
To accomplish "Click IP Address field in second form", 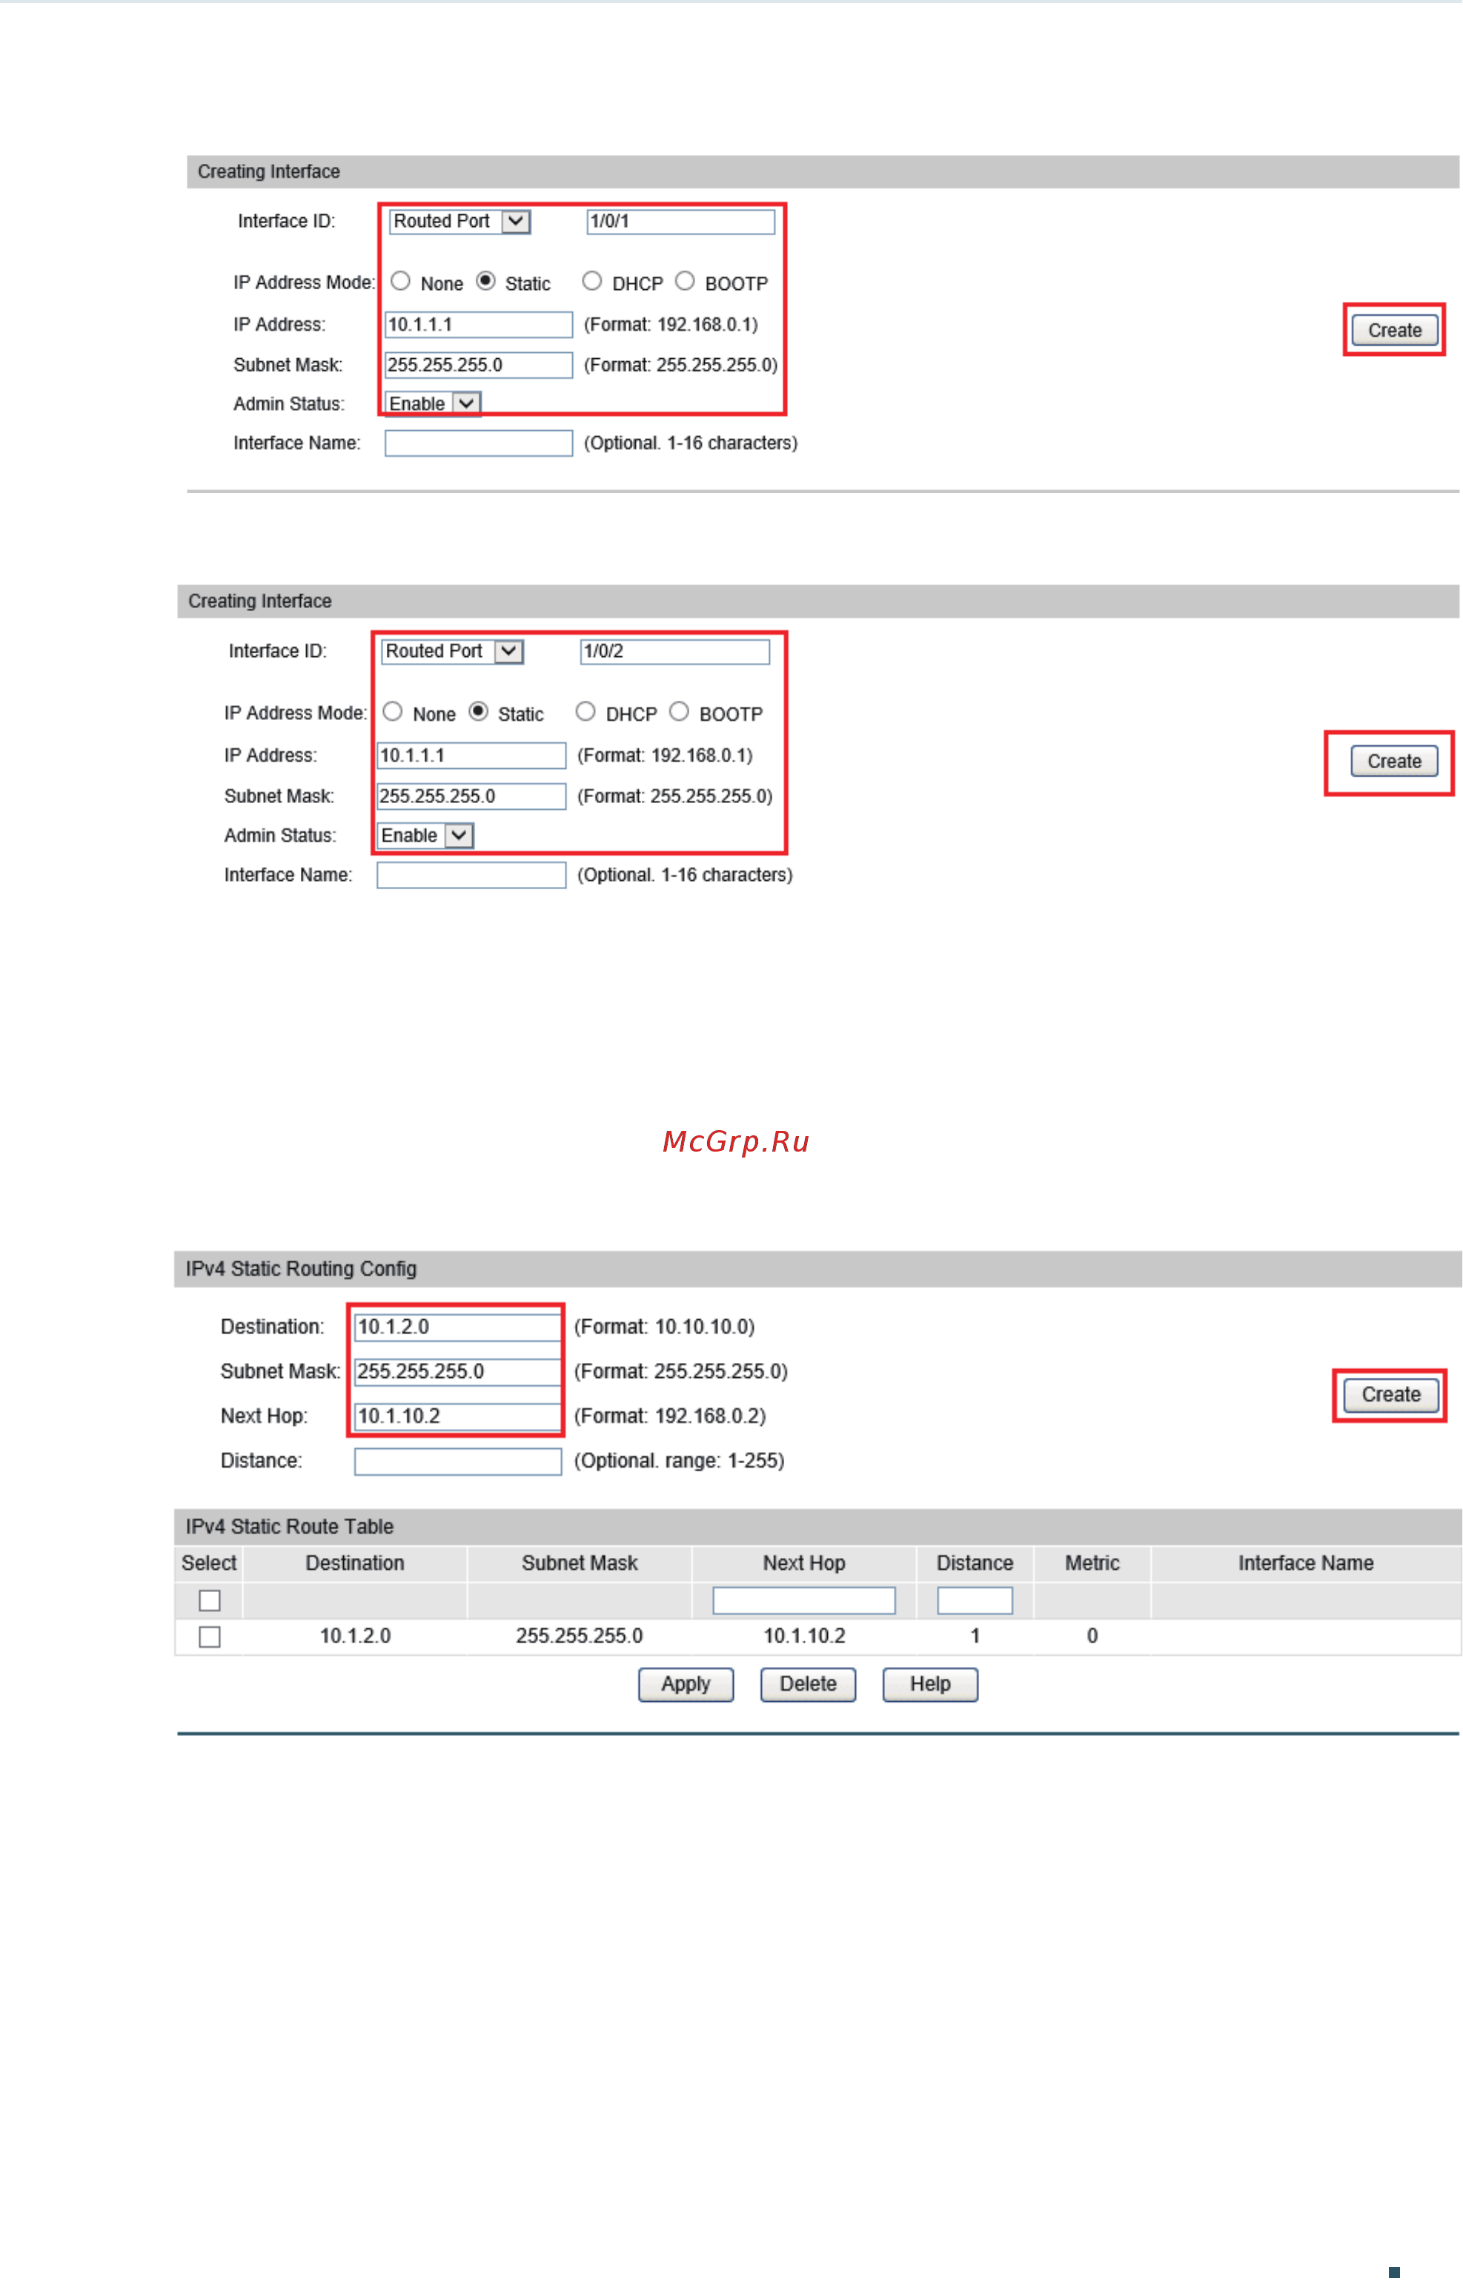I will point(471,756).
